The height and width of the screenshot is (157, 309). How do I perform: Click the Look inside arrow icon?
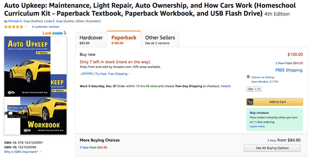click(x=65, y=33)
